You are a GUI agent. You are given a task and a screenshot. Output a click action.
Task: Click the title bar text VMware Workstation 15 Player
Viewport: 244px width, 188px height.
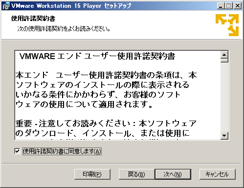click(56, 6)
